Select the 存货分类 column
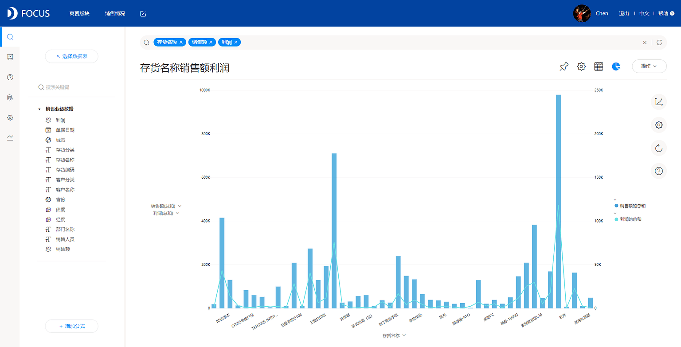 click(x=65, y=150)
